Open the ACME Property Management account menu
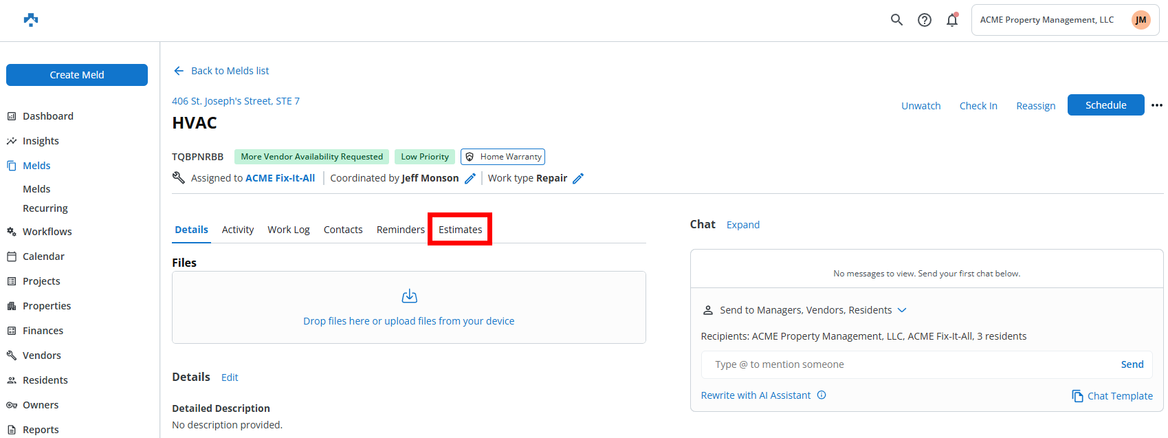The image size is (1168, 438). pyautogui.click(x=1065, y=20)
